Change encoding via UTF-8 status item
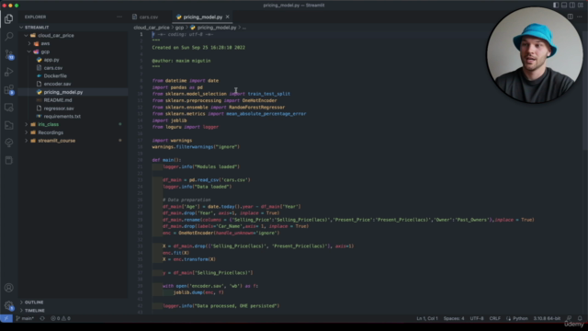 [x=477, y=318]
